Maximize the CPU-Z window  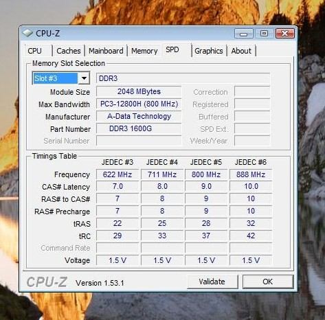pyautogui.click(x=264, y=34)
